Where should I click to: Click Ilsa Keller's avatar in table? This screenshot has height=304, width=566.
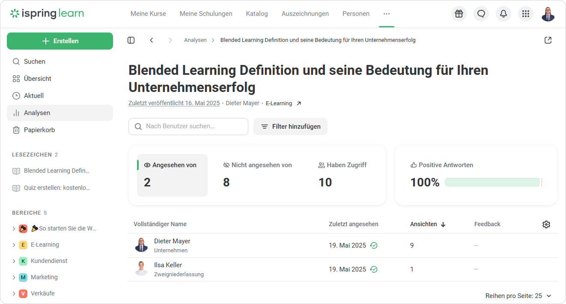[141, 269]
